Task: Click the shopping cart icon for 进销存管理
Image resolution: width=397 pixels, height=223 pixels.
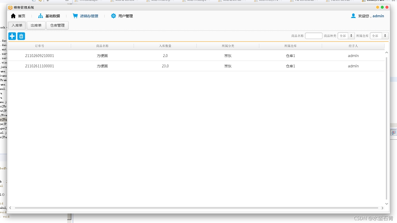Action: coord(75,16)
